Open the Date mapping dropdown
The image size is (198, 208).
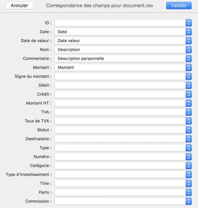(x=123, y=32)
